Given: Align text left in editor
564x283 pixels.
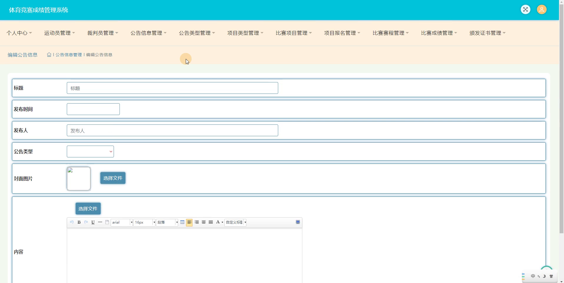Looking at the screenshot, I should (x=189, y=222).
